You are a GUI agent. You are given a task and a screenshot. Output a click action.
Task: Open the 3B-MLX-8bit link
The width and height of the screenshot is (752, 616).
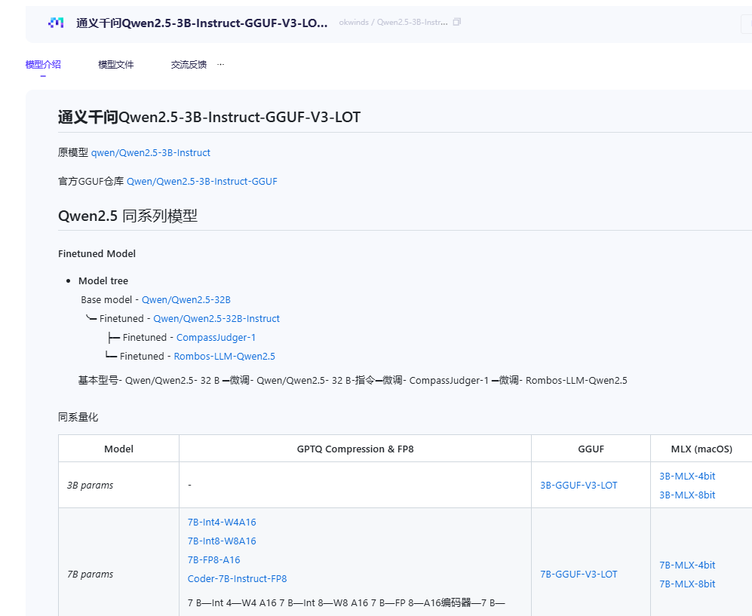(x=687, y=495)
